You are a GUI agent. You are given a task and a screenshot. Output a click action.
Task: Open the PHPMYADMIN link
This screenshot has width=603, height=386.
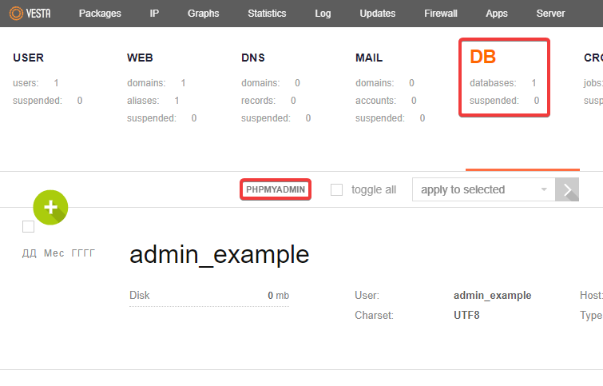coord(276,189)
